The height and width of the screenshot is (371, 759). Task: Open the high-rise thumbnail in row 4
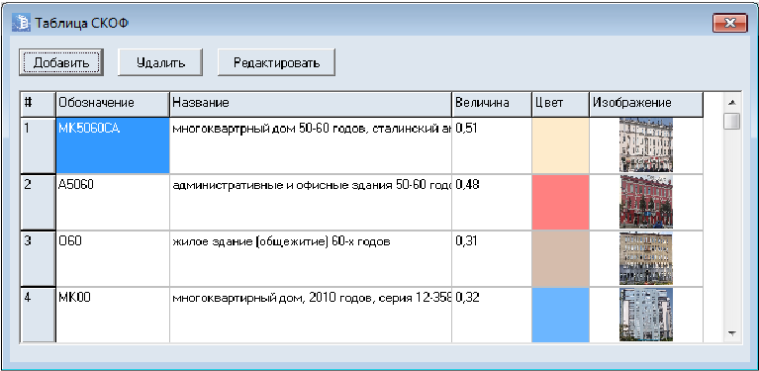tap(646, 315)
